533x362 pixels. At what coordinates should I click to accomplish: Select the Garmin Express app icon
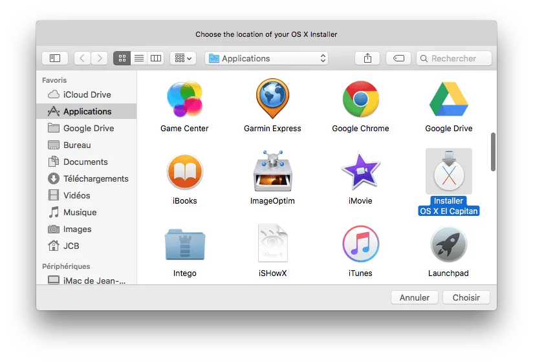click(x=272, y=98)
